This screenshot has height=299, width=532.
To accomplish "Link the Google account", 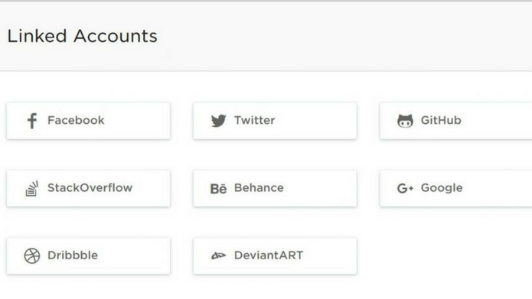I will tap(456, 188).
